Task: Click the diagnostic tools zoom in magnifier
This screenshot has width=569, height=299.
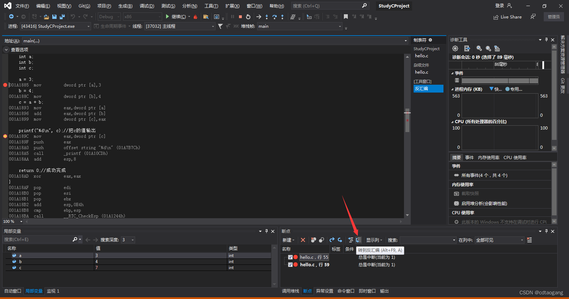Action: pos(479,48)
